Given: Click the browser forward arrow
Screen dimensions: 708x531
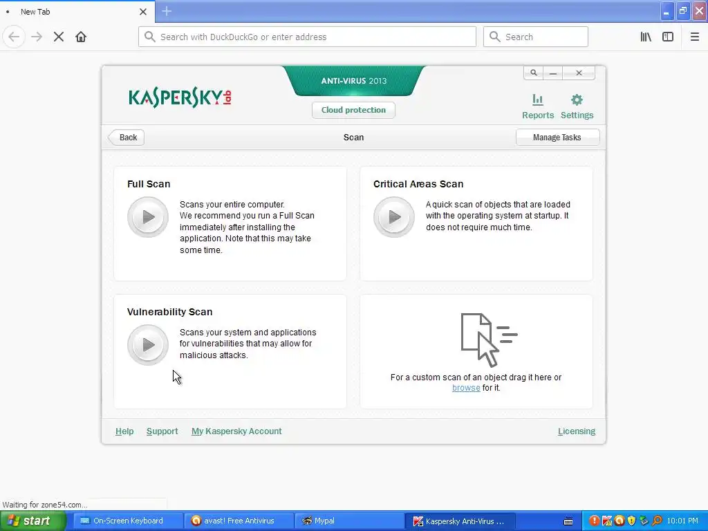Looking at the screenshot, I should 37,37.
